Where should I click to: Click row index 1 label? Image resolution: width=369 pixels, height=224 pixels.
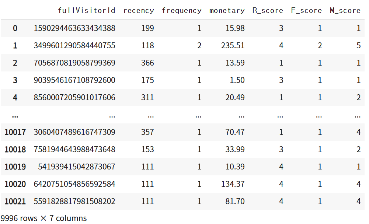tap(15, 45)
